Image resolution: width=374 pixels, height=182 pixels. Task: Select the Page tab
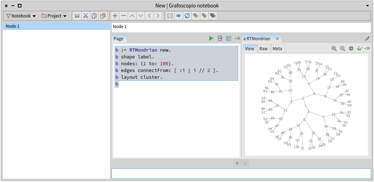tap(119, 38)
